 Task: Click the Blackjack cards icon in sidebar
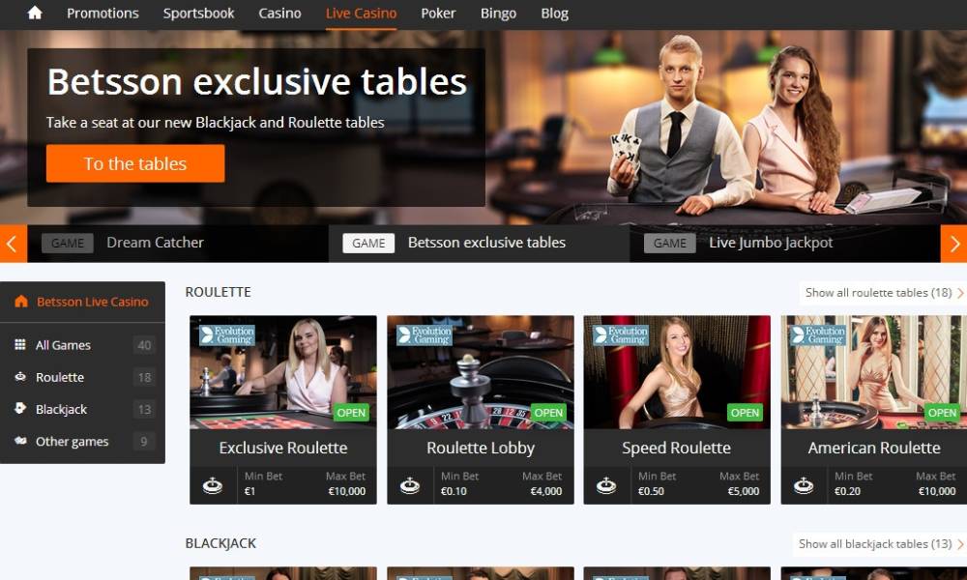click(x=20, y=408)
